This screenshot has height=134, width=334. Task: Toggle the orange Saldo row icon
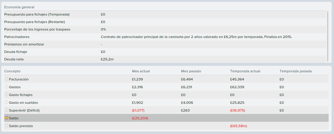pos(6,118)
